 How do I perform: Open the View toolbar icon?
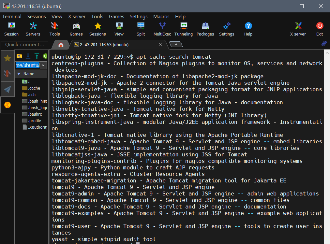[119, 29]
